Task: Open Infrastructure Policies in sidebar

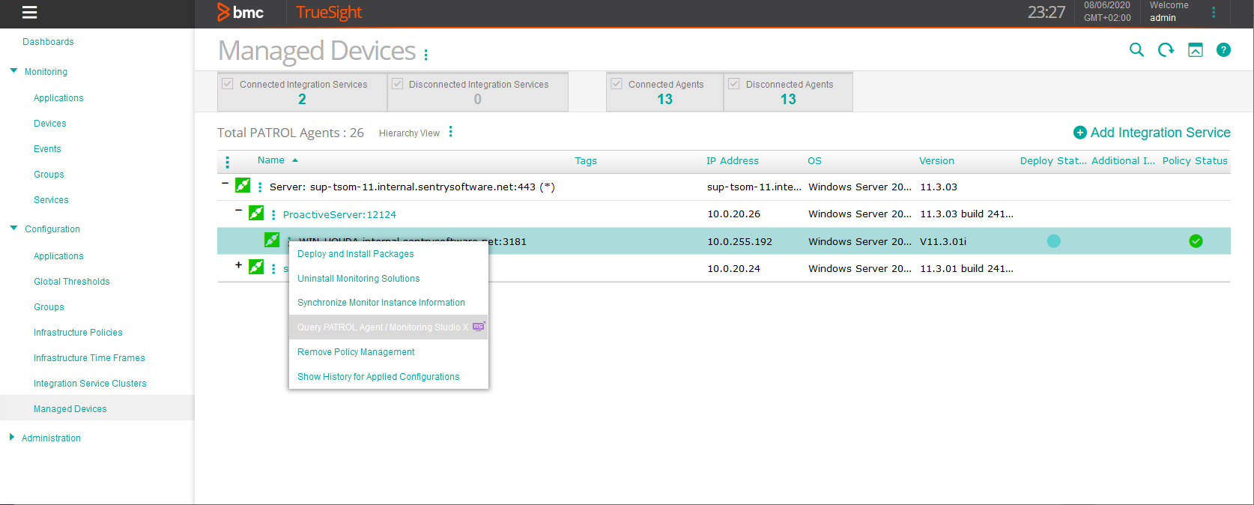Action: pyautogui.click(x=78, y=333)
